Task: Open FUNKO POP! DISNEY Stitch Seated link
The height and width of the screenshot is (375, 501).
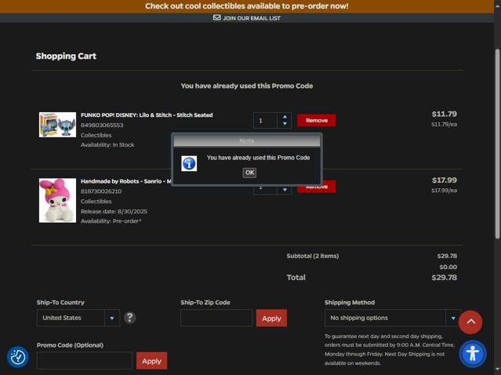Action: point(147,115)
